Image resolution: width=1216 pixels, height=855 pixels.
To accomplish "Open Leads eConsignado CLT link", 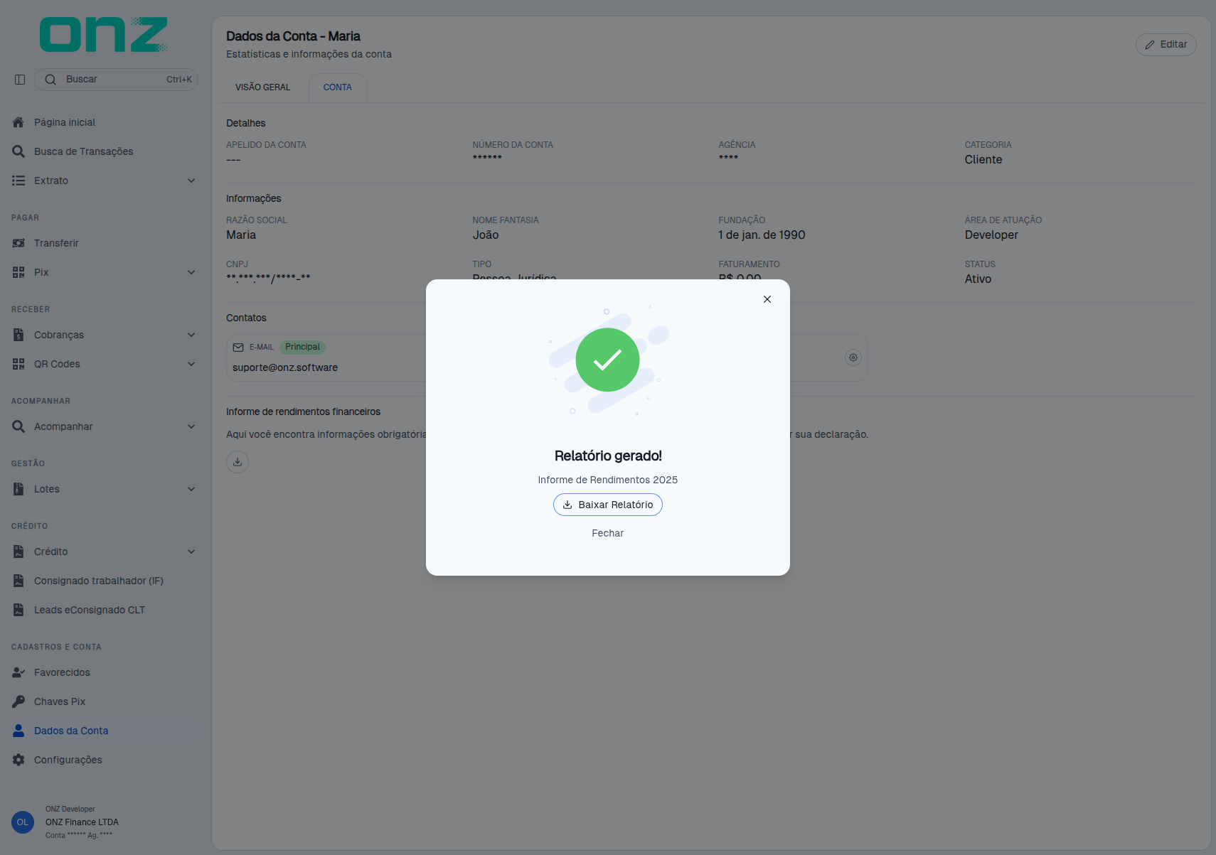I will [x=105, y=610].
